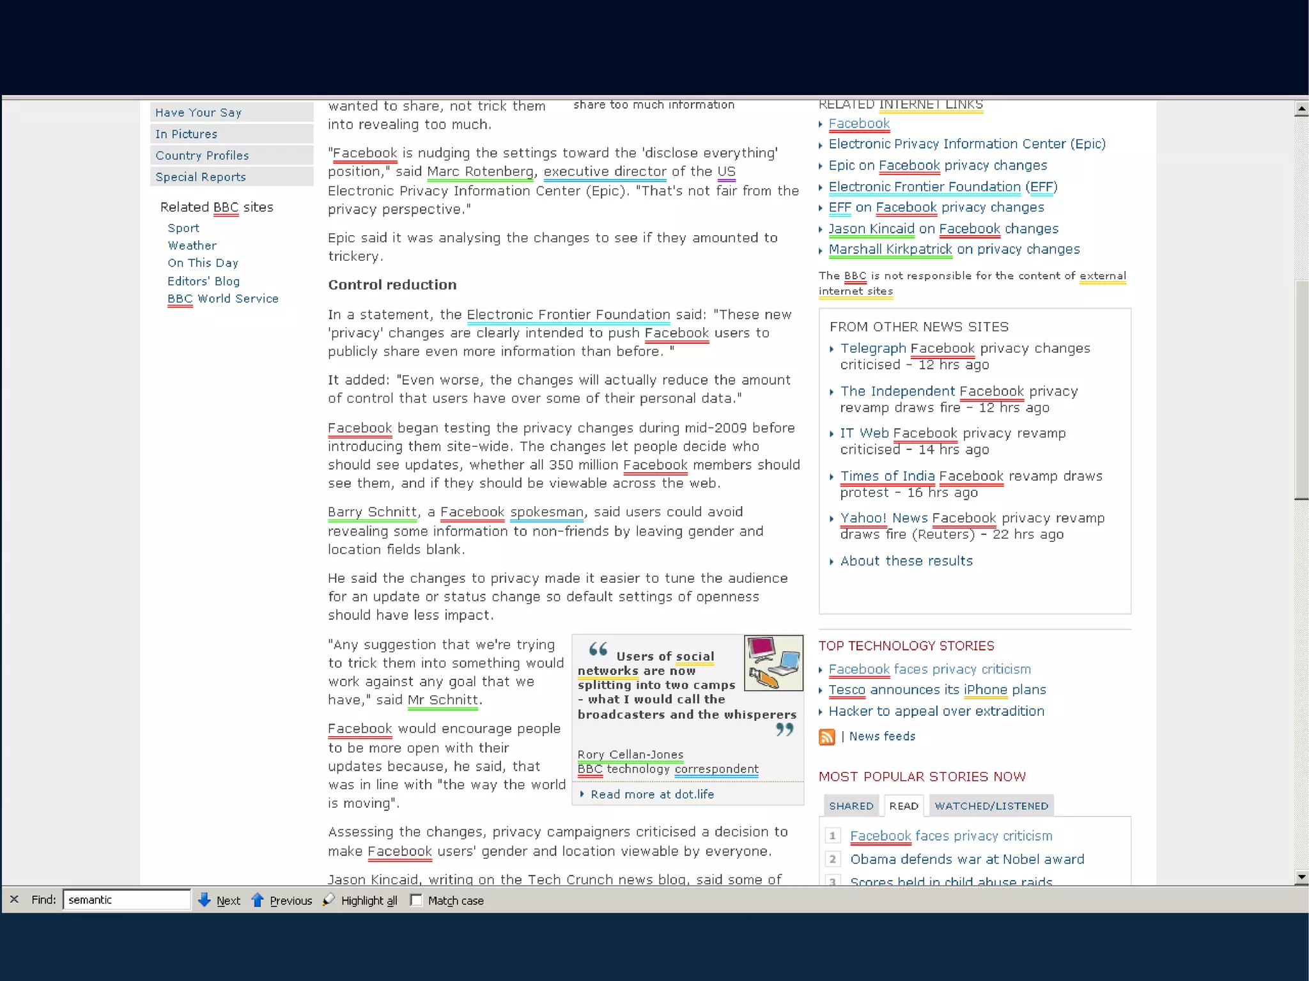Open Tesco announces its iPhone plans story
1309x981 pixels.
(937, 690)
